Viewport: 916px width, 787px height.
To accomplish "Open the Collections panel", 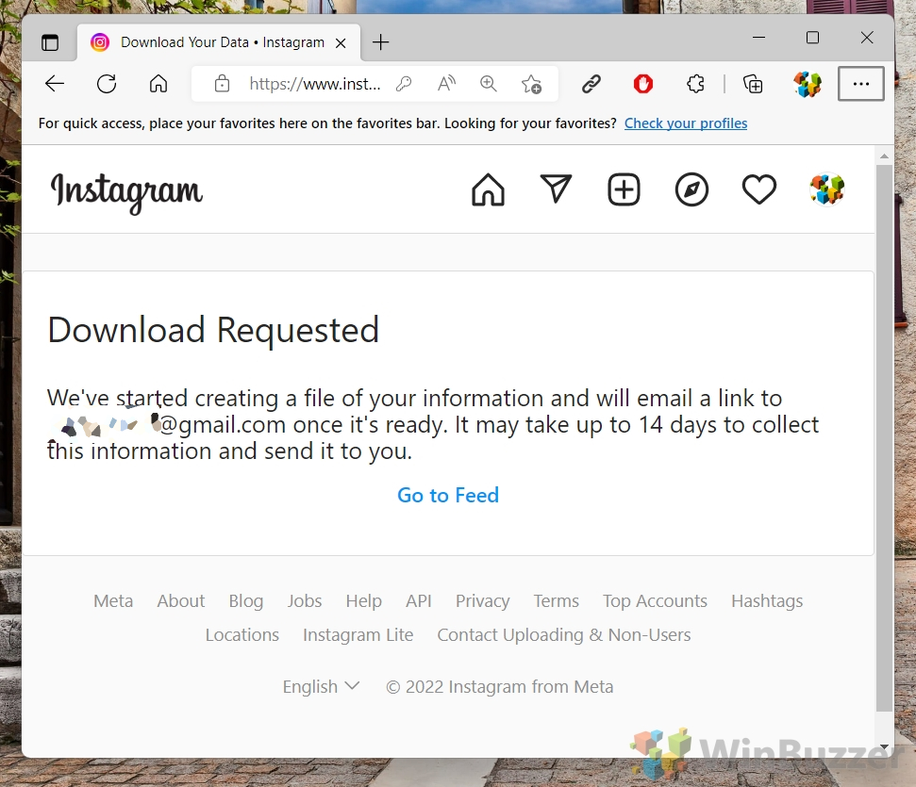I will (x=753, y=84).
